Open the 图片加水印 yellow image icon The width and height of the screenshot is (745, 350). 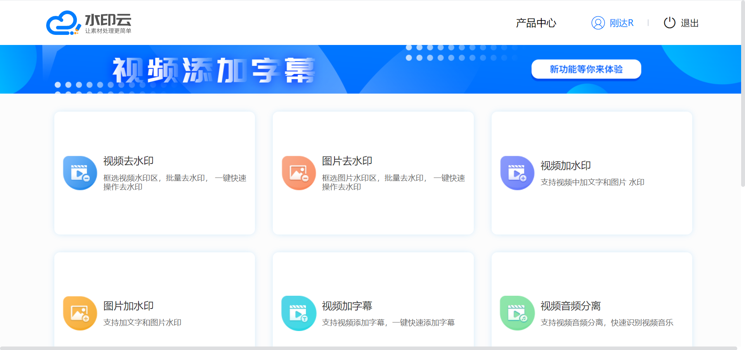pyautogui.click(x=80, y=313)
